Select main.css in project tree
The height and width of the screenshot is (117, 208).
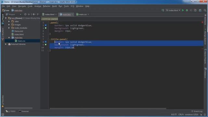click(21, 41)
